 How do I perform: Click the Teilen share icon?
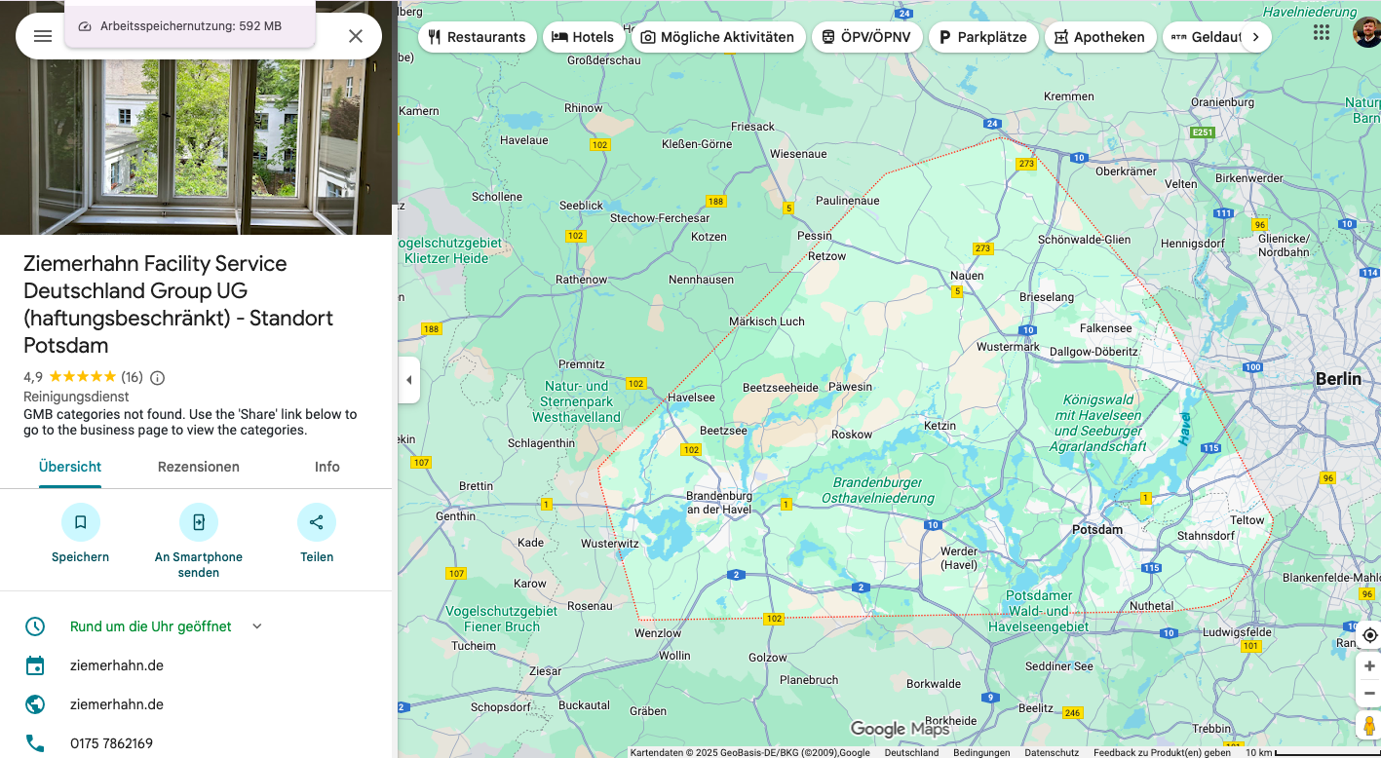(317, 522)
